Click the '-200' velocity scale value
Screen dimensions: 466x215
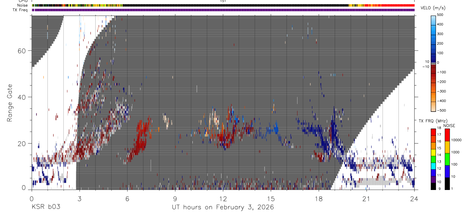(442, 82)
